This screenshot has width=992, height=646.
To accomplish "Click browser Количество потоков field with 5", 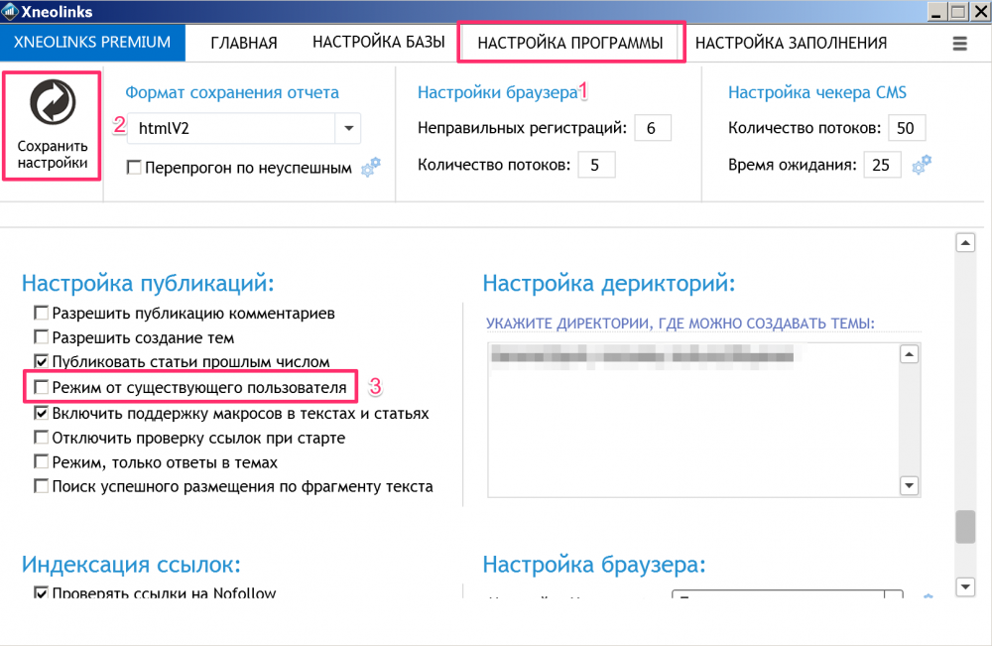I will [596, 165].
